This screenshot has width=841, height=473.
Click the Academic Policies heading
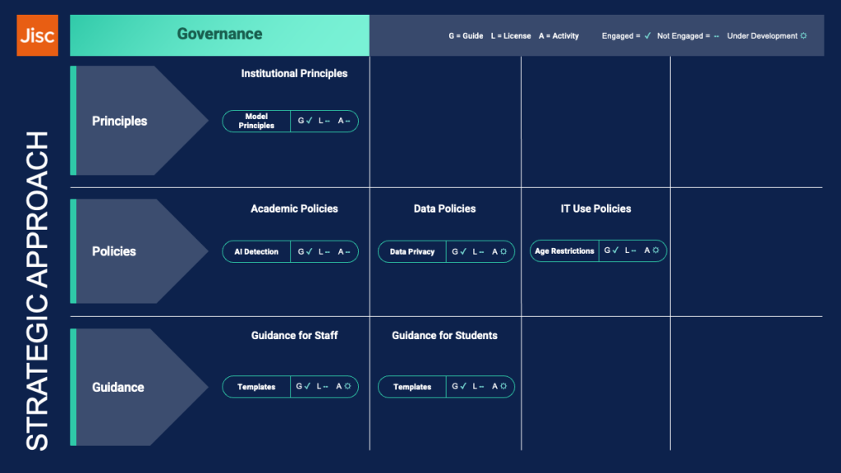coord(294,209)
